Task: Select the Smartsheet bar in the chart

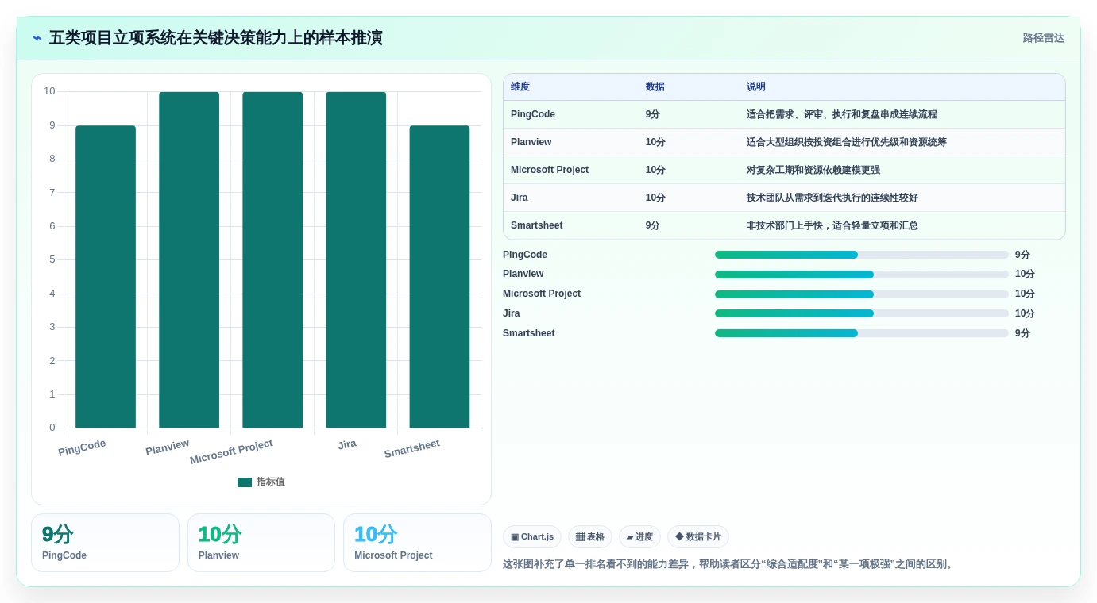Action: [x=439, y=277]
